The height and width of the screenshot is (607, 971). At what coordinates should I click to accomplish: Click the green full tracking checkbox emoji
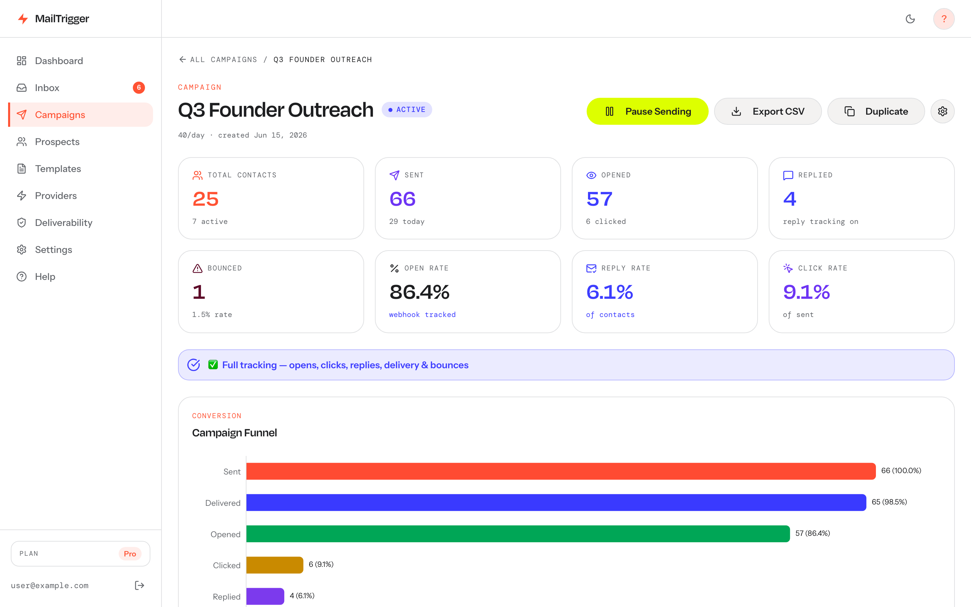click(x=213, y=365)
